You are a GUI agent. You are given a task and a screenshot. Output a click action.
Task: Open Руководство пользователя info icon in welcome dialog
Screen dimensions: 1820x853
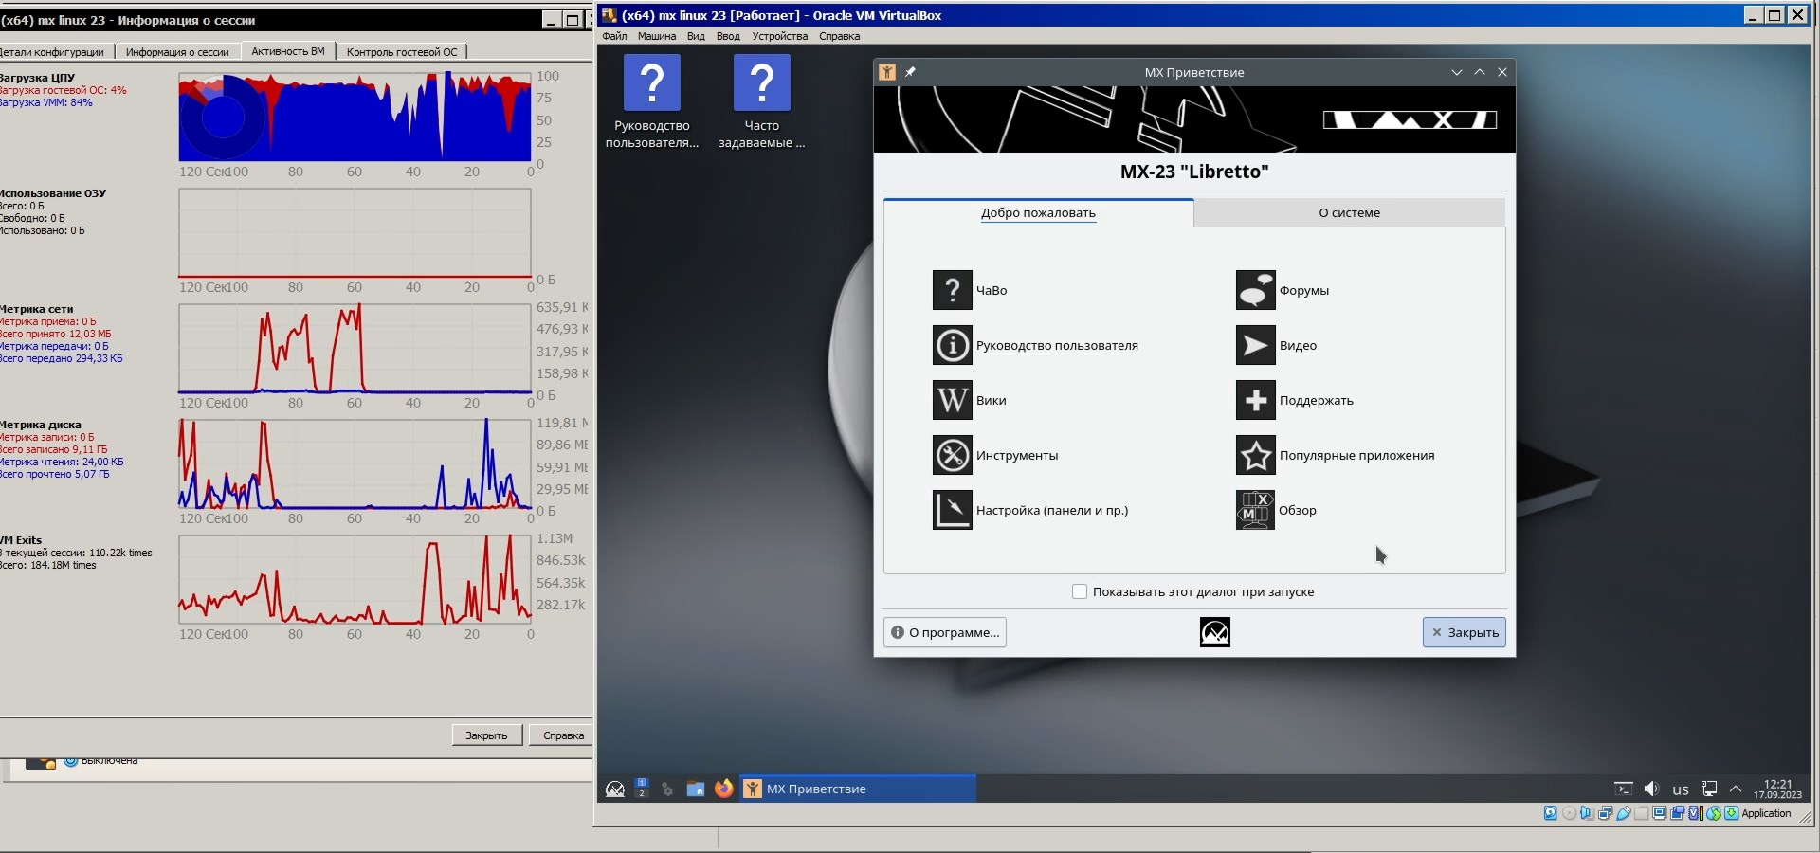(x=952, y=345)
